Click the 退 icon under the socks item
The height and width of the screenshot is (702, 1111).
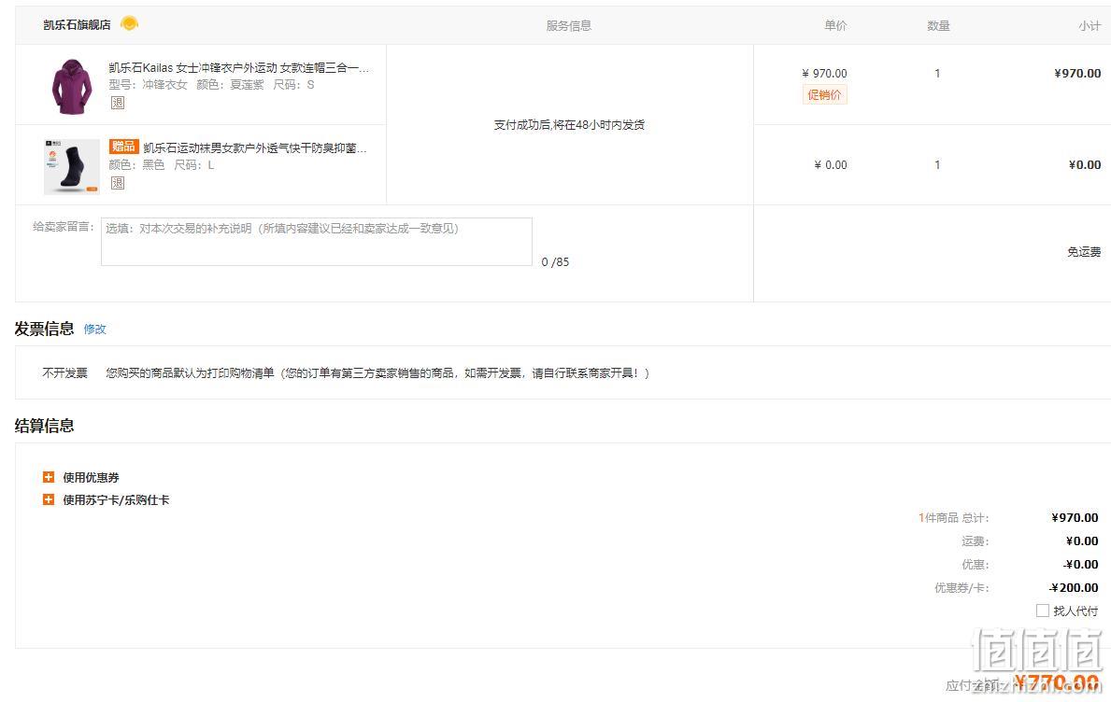pyautogui.click(x=118, y=183)
